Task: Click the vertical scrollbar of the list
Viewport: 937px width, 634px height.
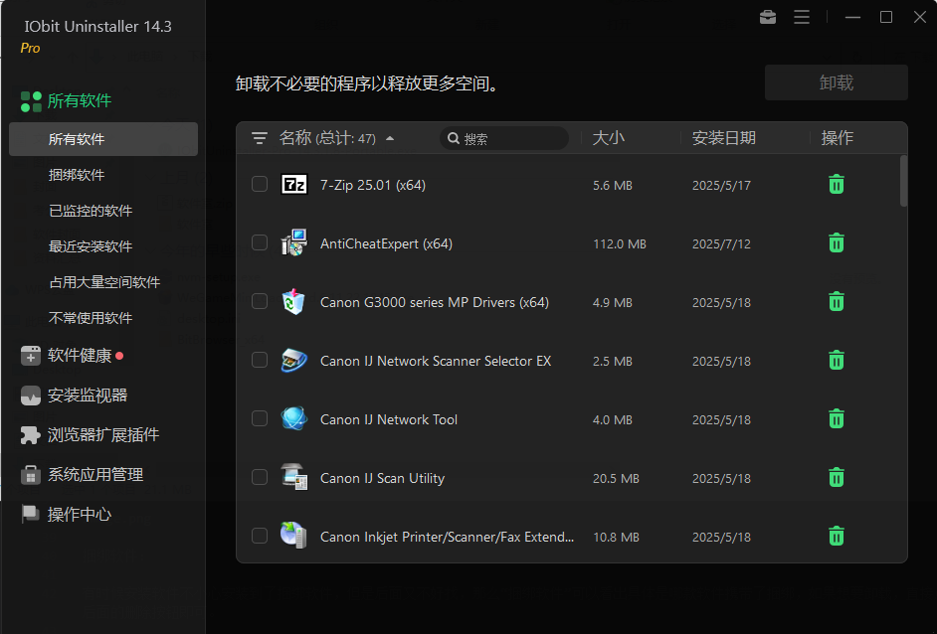Action: pyautogui.click(x=903, y=181)
